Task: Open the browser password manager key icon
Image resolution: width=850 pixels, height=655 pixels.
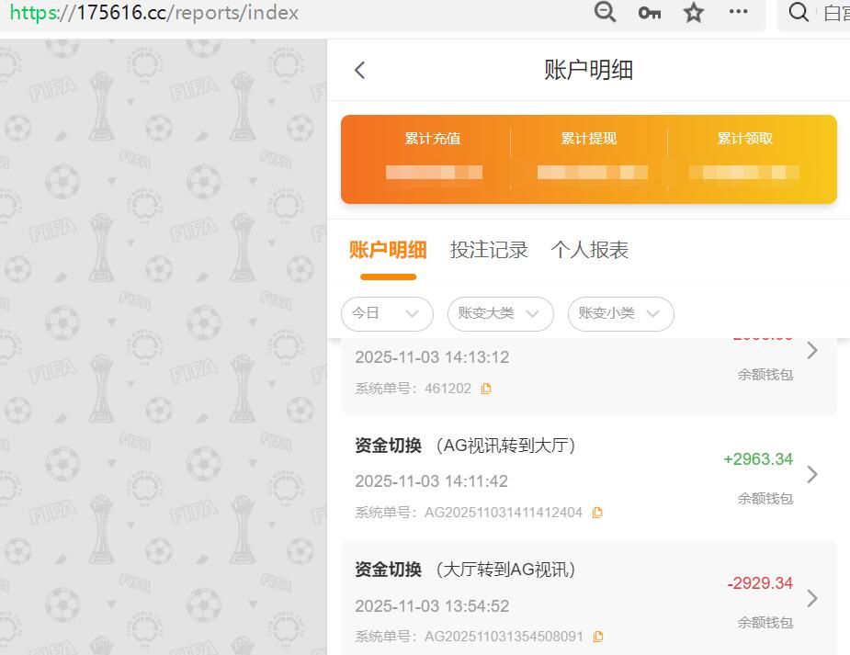Action: tap(649, 13)
